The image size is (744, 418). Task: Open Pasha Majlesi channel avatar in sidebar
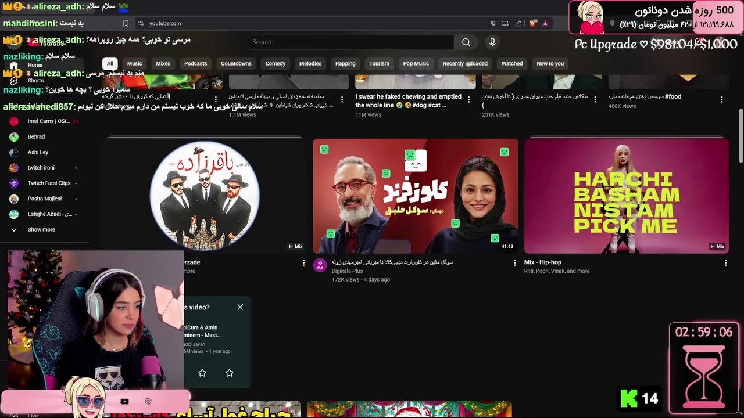14,199
